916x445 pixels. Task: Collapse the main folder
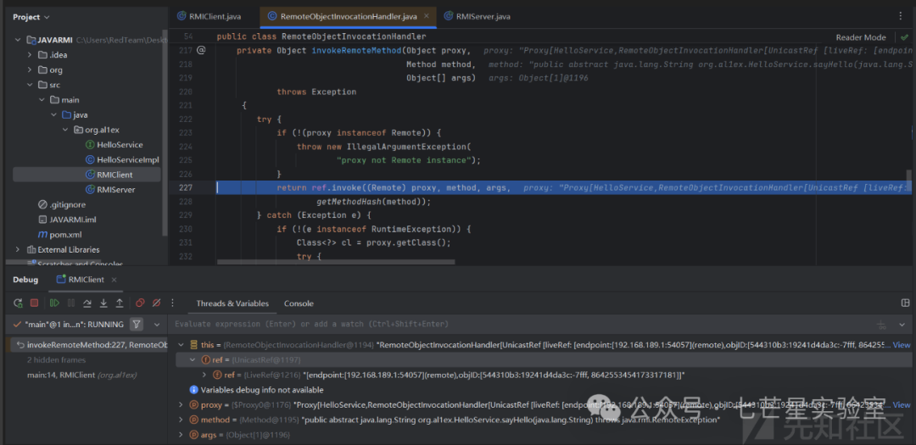[x=42, y=100]
